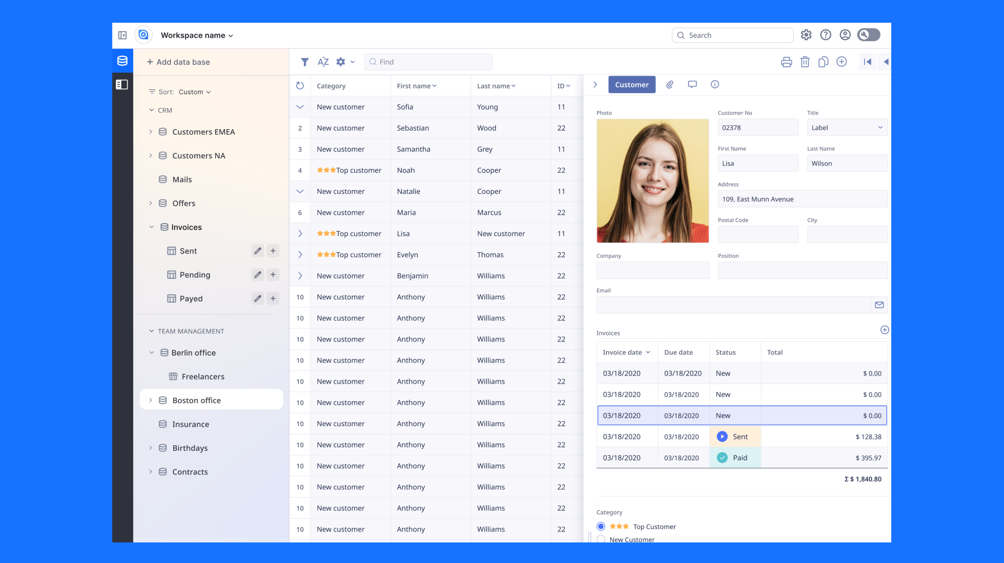Collapse the TEAM MANAGEMENT section
The height and width of the screenshot is (563, 1004).
[x=151, y=331]
